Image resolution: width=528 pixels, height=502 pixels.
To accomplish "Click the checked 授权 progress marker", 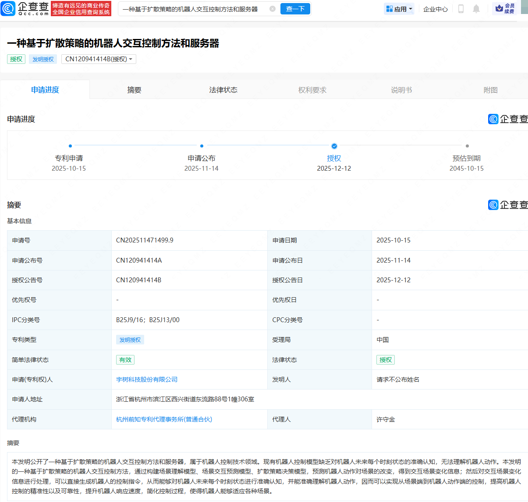I will (x=334, y=146).
